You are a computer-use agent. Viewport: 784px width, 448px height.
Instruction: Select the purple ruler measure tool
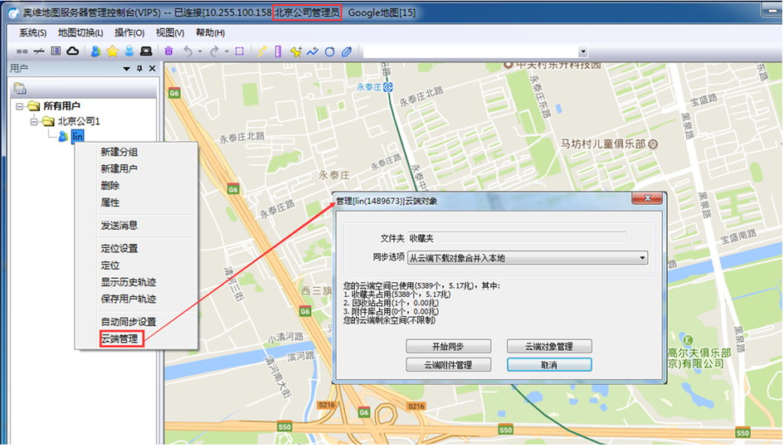[278, 51]
